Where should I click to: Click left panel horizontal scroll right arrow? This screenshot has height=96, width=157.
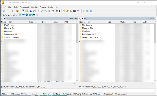point(74,83)
